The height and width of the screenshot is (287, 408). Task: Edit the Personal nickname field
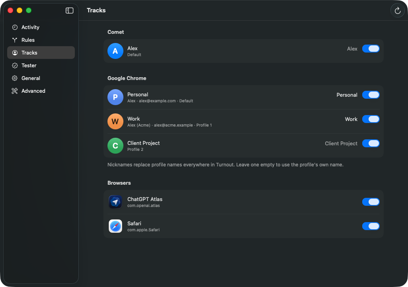point(347,95)
